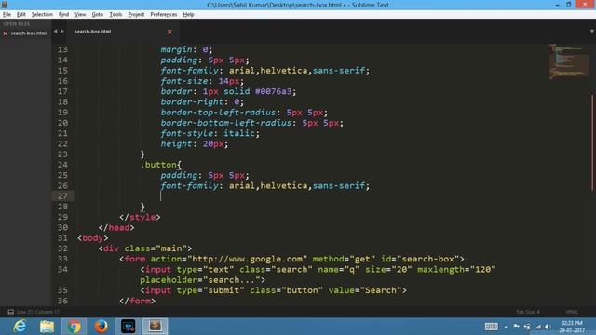Click line number 24 in gutter
The width and height of the screenshot is (596, 335).
click(62, 165)
